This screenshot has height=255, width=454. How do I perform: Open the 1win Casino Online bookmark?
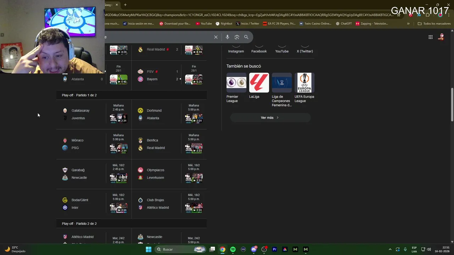[x=315, y=24]
